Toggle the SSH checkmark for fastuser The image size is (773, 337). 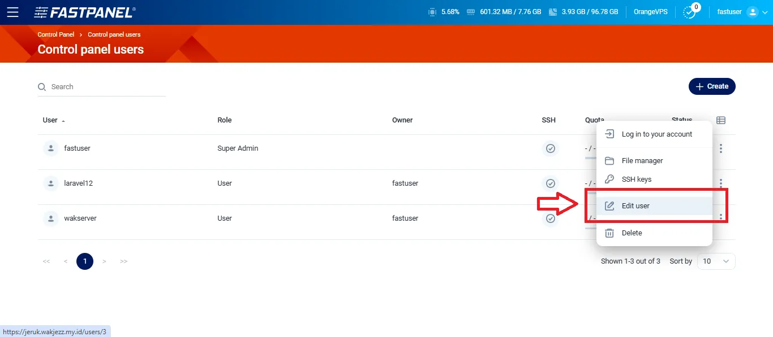(549, 149)
